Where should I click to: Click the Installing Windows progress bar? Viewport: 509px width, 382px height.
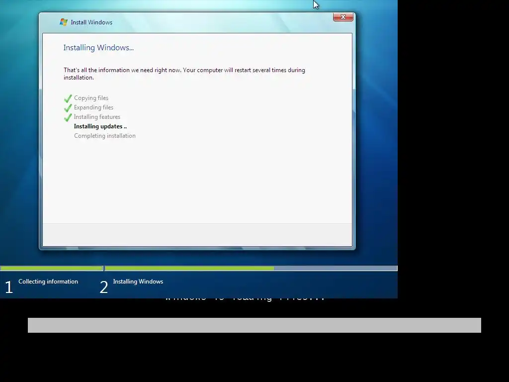(x=251, y=268)
